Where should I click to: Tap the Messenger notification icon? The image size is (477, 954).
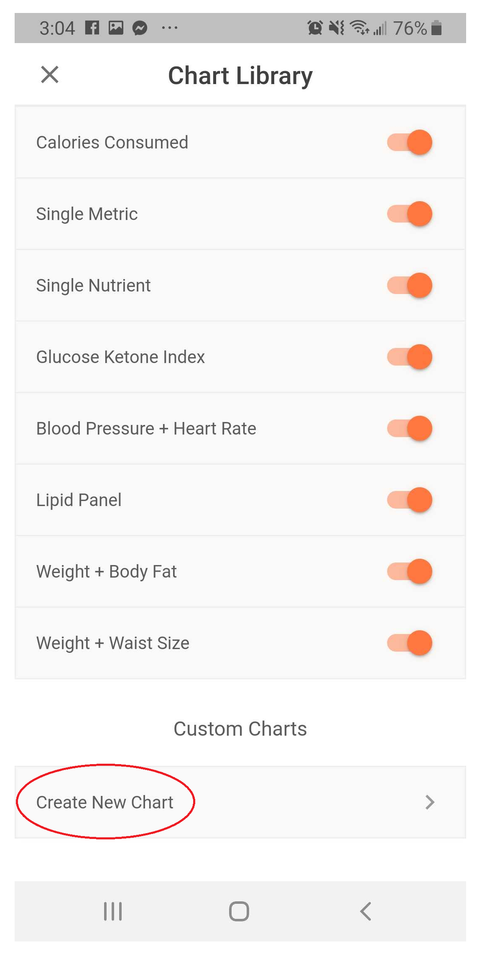[x=140, y=28]
